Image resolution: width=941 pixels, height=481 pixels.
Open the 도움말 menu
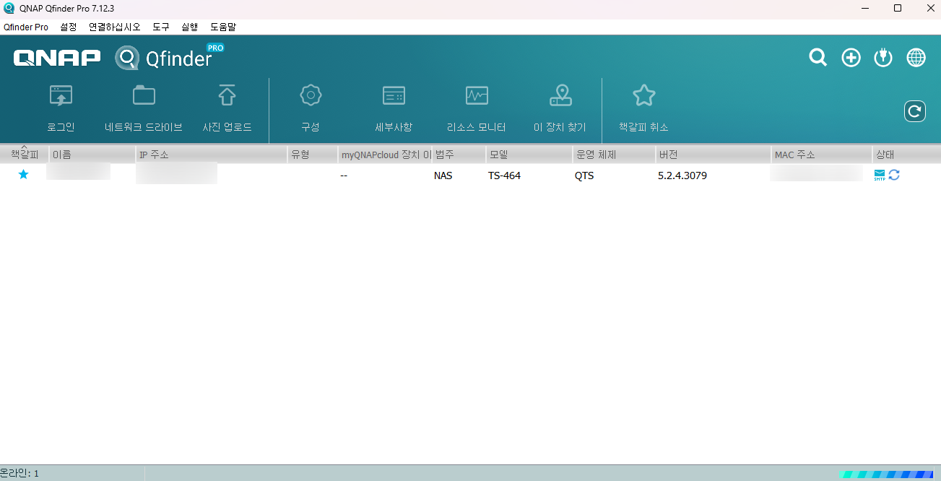(x=223, y=27)
